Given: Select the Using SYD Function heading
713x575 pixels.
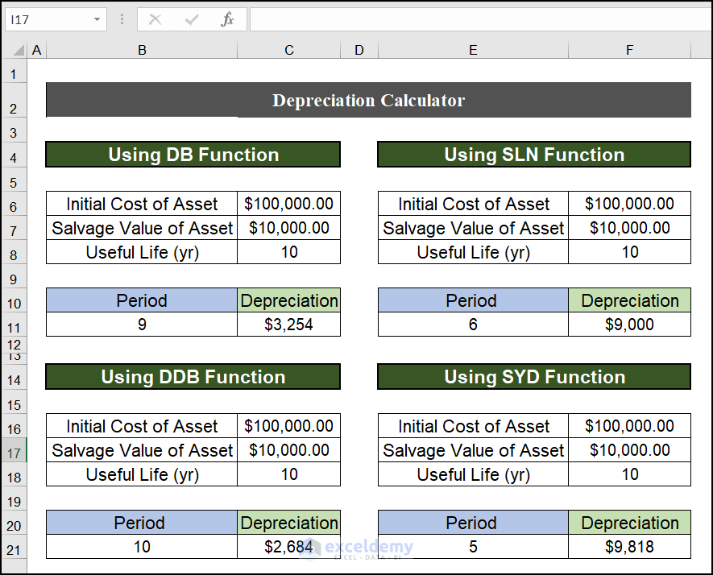Looking at the screenshot, I should click(x=534, y=377).
